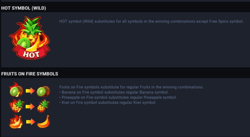Click the Kiwi on Fire symbol
This screenshot has width=250, height=137.
(16, 90)
